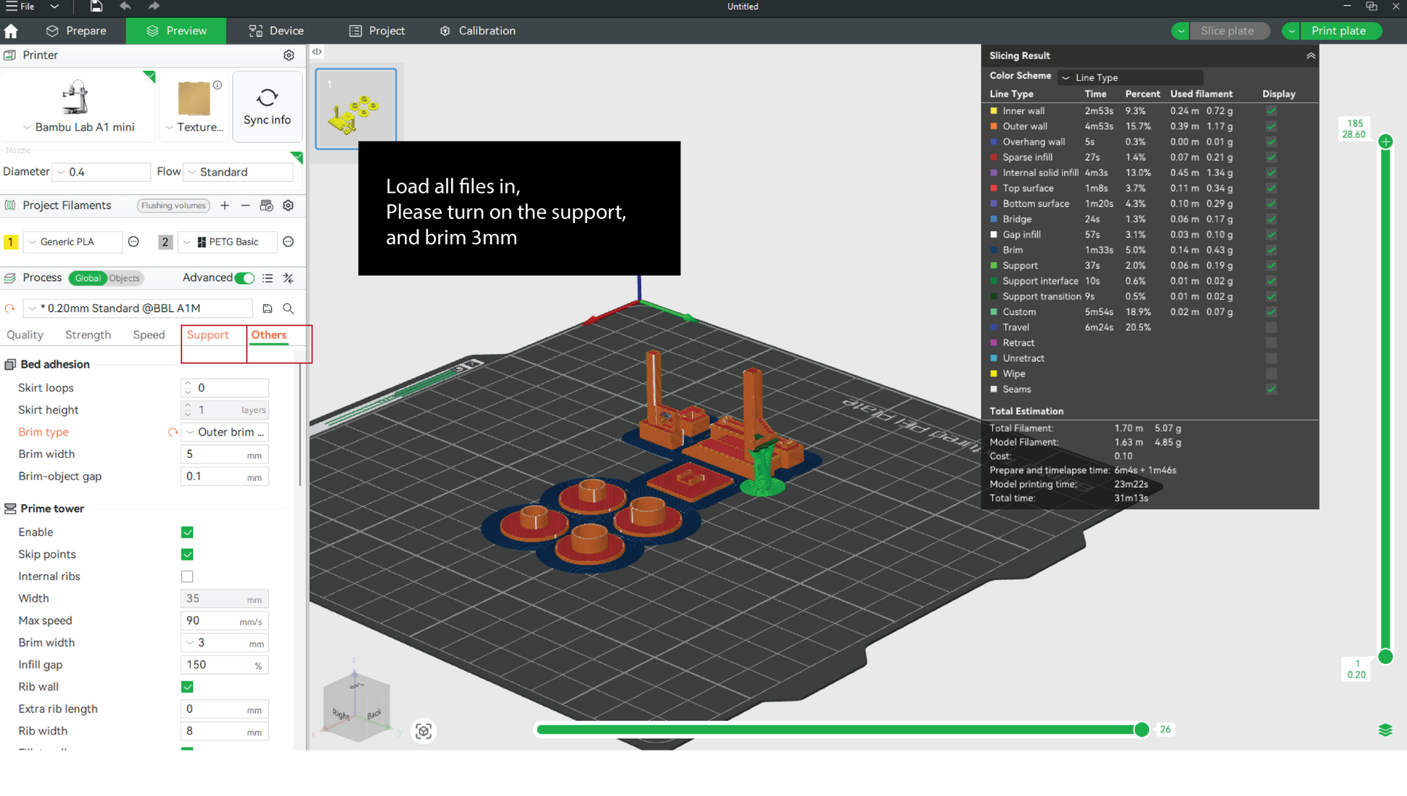Save the process preset icon
Screen dimensions: 1407x796
pyautogui.click(x=268, y=308)
